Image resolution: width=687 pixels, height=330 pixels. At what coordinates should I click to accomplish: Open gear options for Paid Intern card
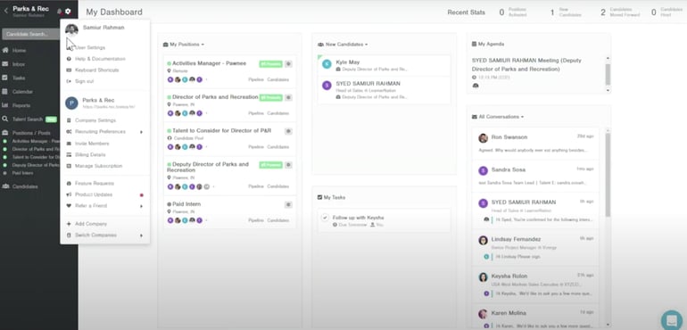[x=288, y=204]
